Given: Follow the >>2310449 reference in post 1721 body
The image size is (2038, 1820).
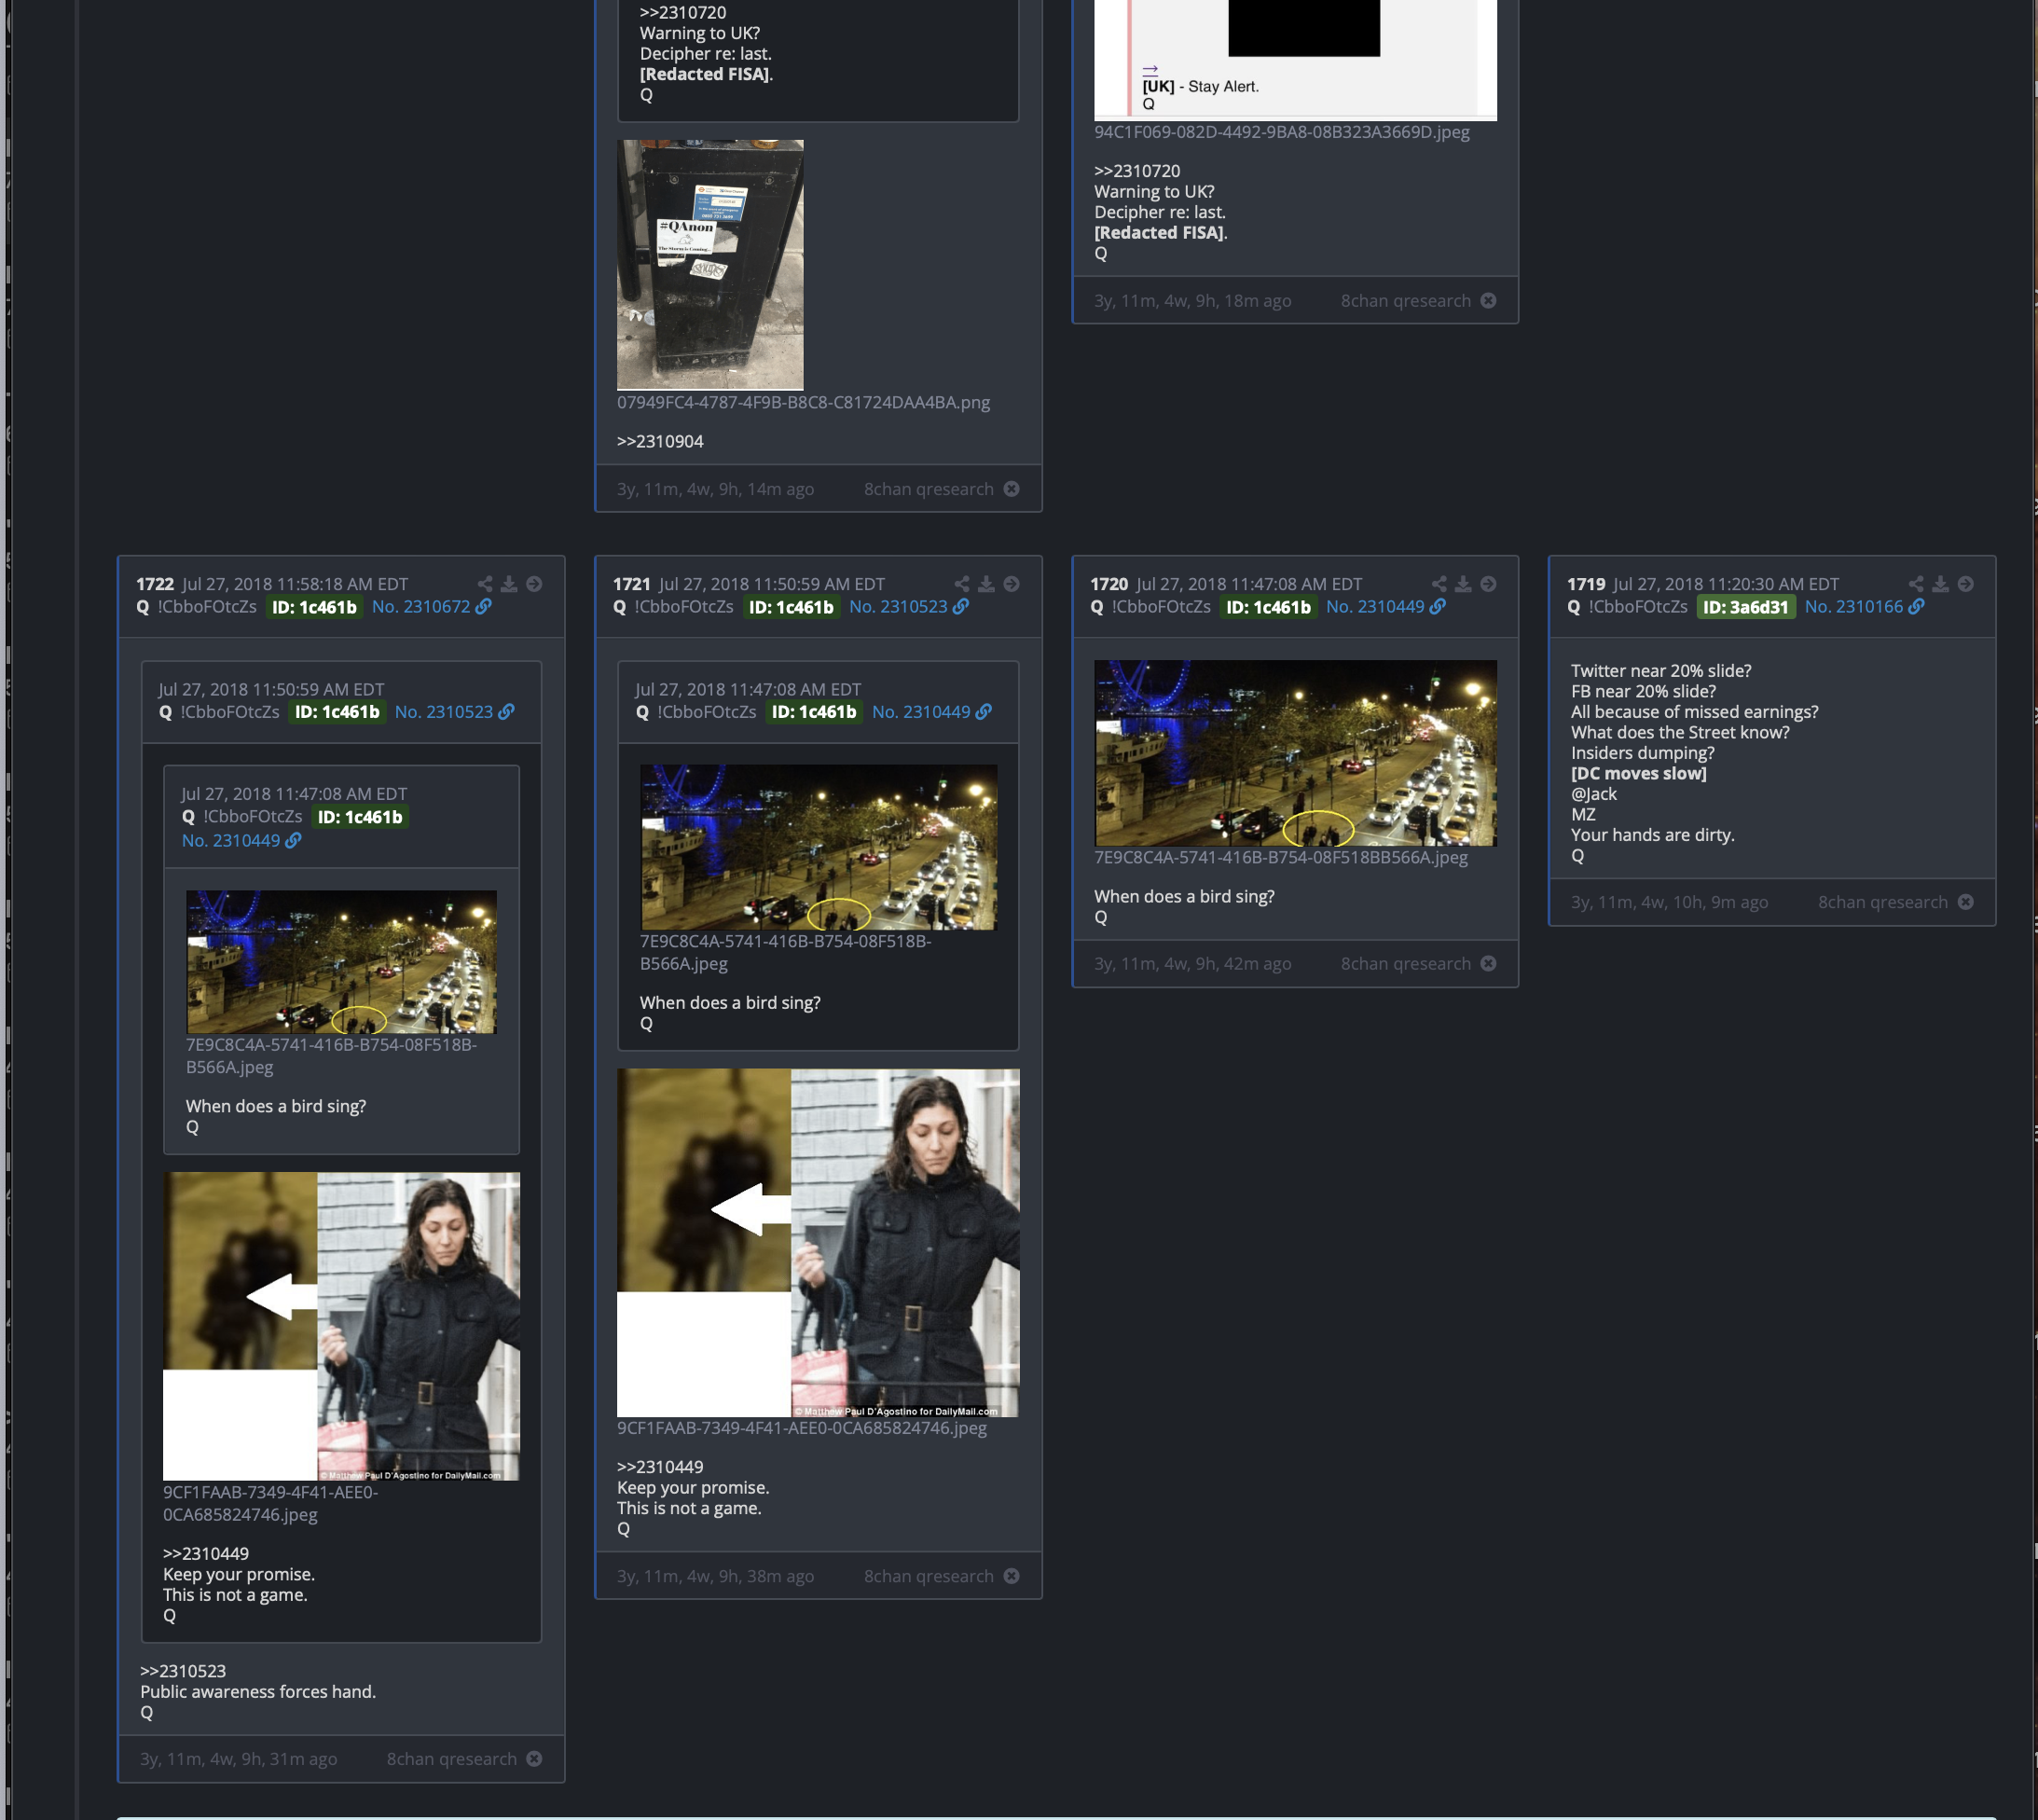Looking at the screenshot, I should tap(660, 1467).
